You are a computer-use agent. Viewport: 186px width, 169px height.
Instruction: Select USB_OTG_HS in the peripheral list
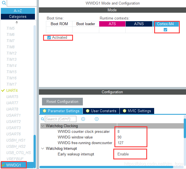(19, 153)
